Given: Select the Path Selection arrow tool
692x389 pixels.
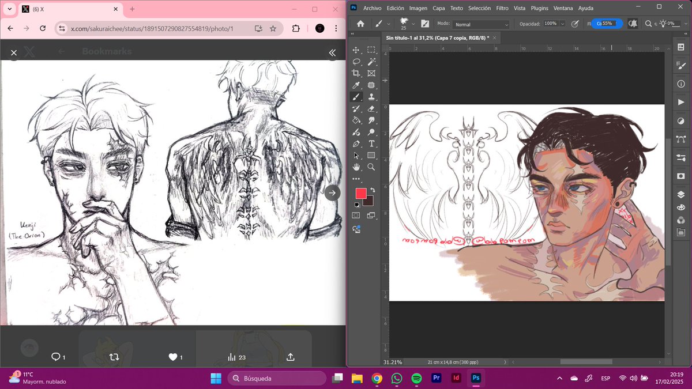Looking at the screenshot, I should [x=356, y=155].
